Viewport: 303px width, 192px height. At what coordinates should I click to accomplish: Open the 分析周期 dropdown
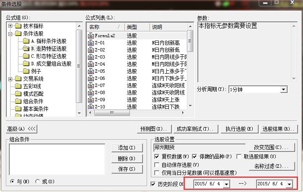(283, 90)
